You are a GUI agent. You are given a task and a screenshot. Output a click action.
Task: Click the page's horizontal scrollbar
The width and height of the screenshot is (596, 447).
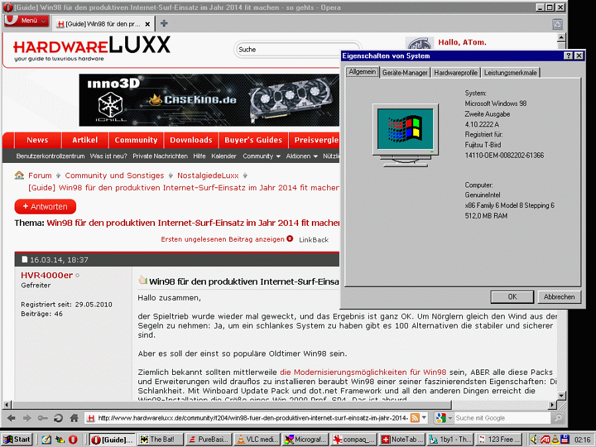click(231, 405)
